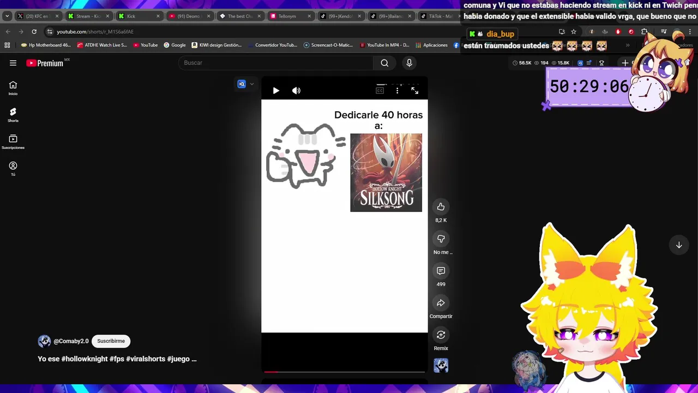Open the 'Convertidor YouTub...' bookmark
This screenshot has width=698, height=393.
[272, 45]
